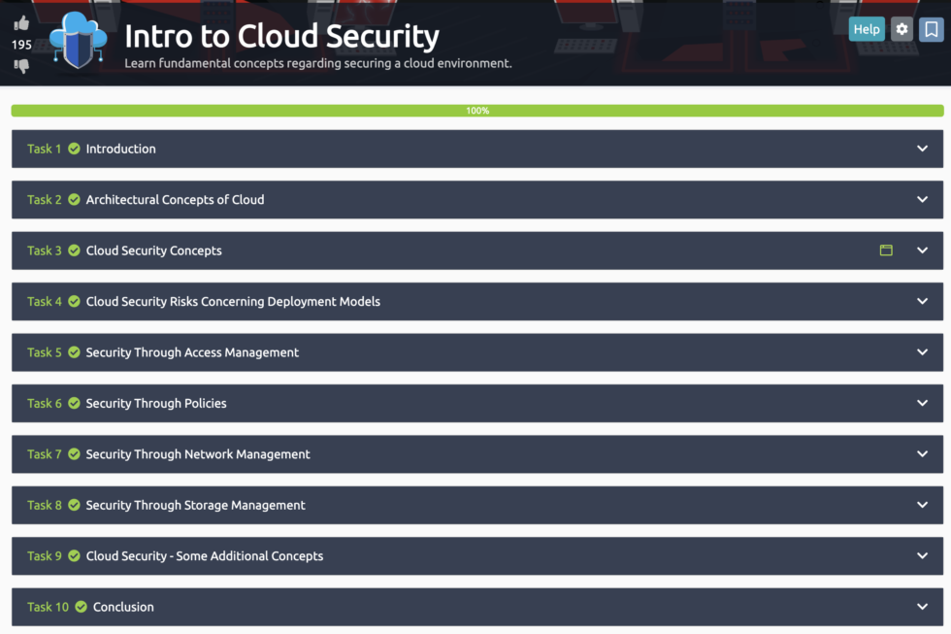Viewport: 951px width, 634px height.
Task: Click the completion checkmark on Task 1 Introduction
Action: [74, 149]
